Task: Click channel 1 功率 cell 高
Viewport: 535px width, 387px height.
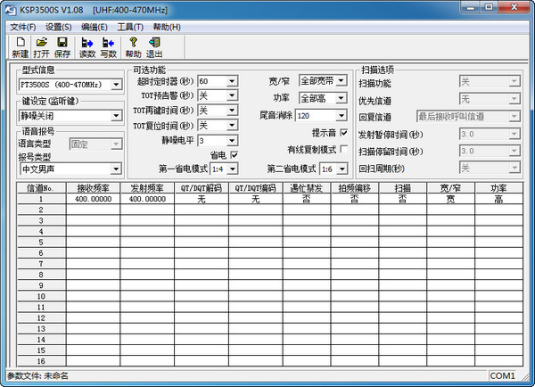Action: click(498, 199)
